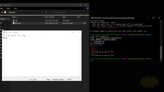Click MyProject in the address bar
164x92 pixels.
12,13
